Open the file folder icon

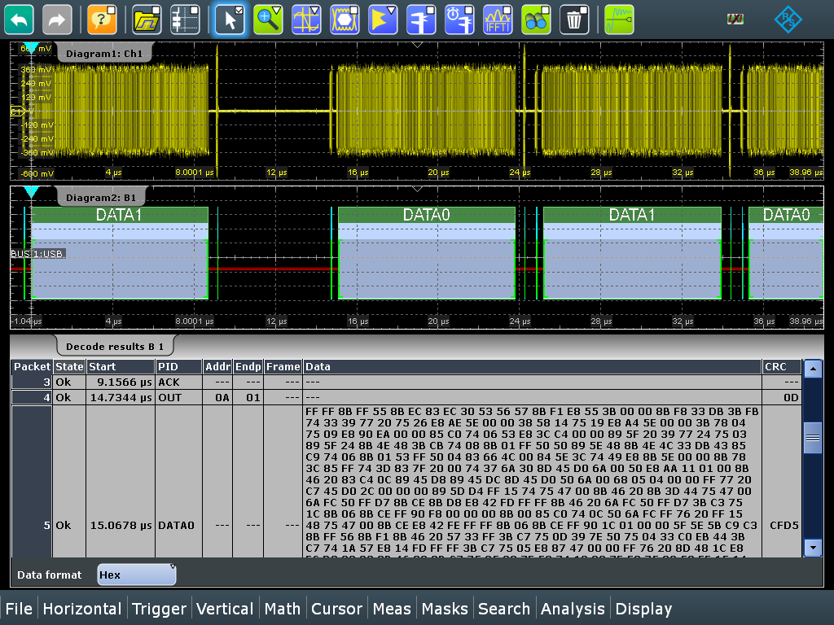tap(146, 19)
